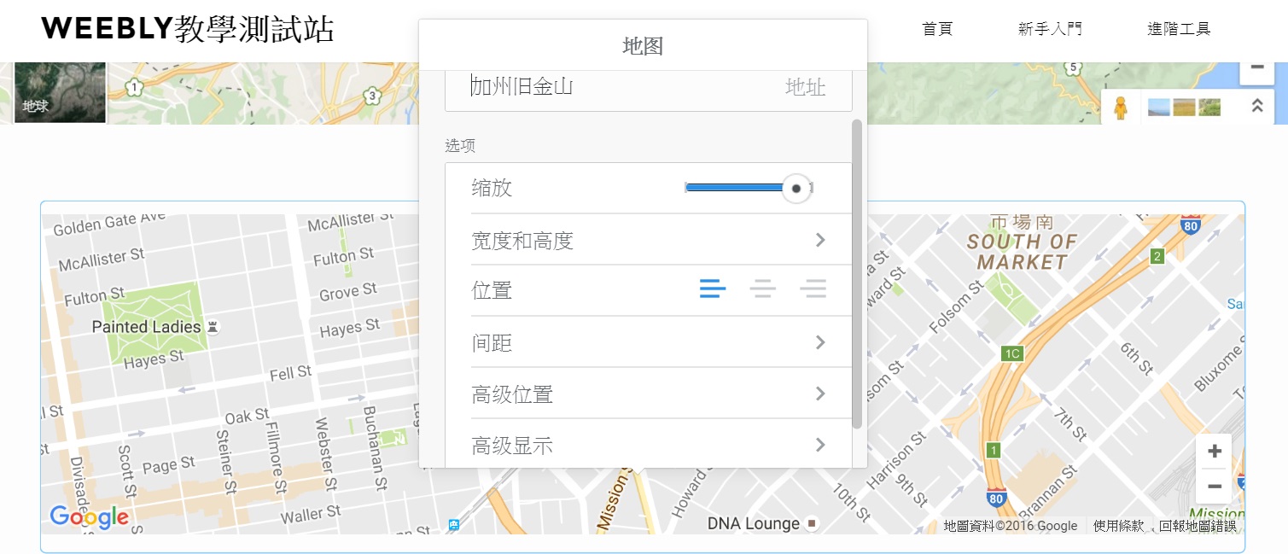1288x554 pixels.
Task: Click the I-80 highway shield near Brannan St
Action: point(995,498)
